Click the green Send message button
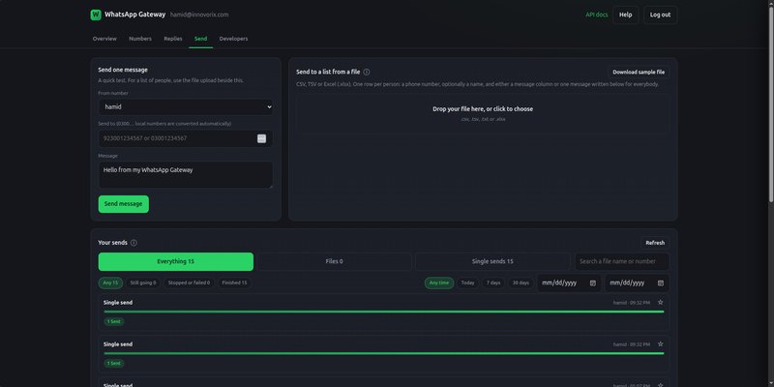 (124, 204)
